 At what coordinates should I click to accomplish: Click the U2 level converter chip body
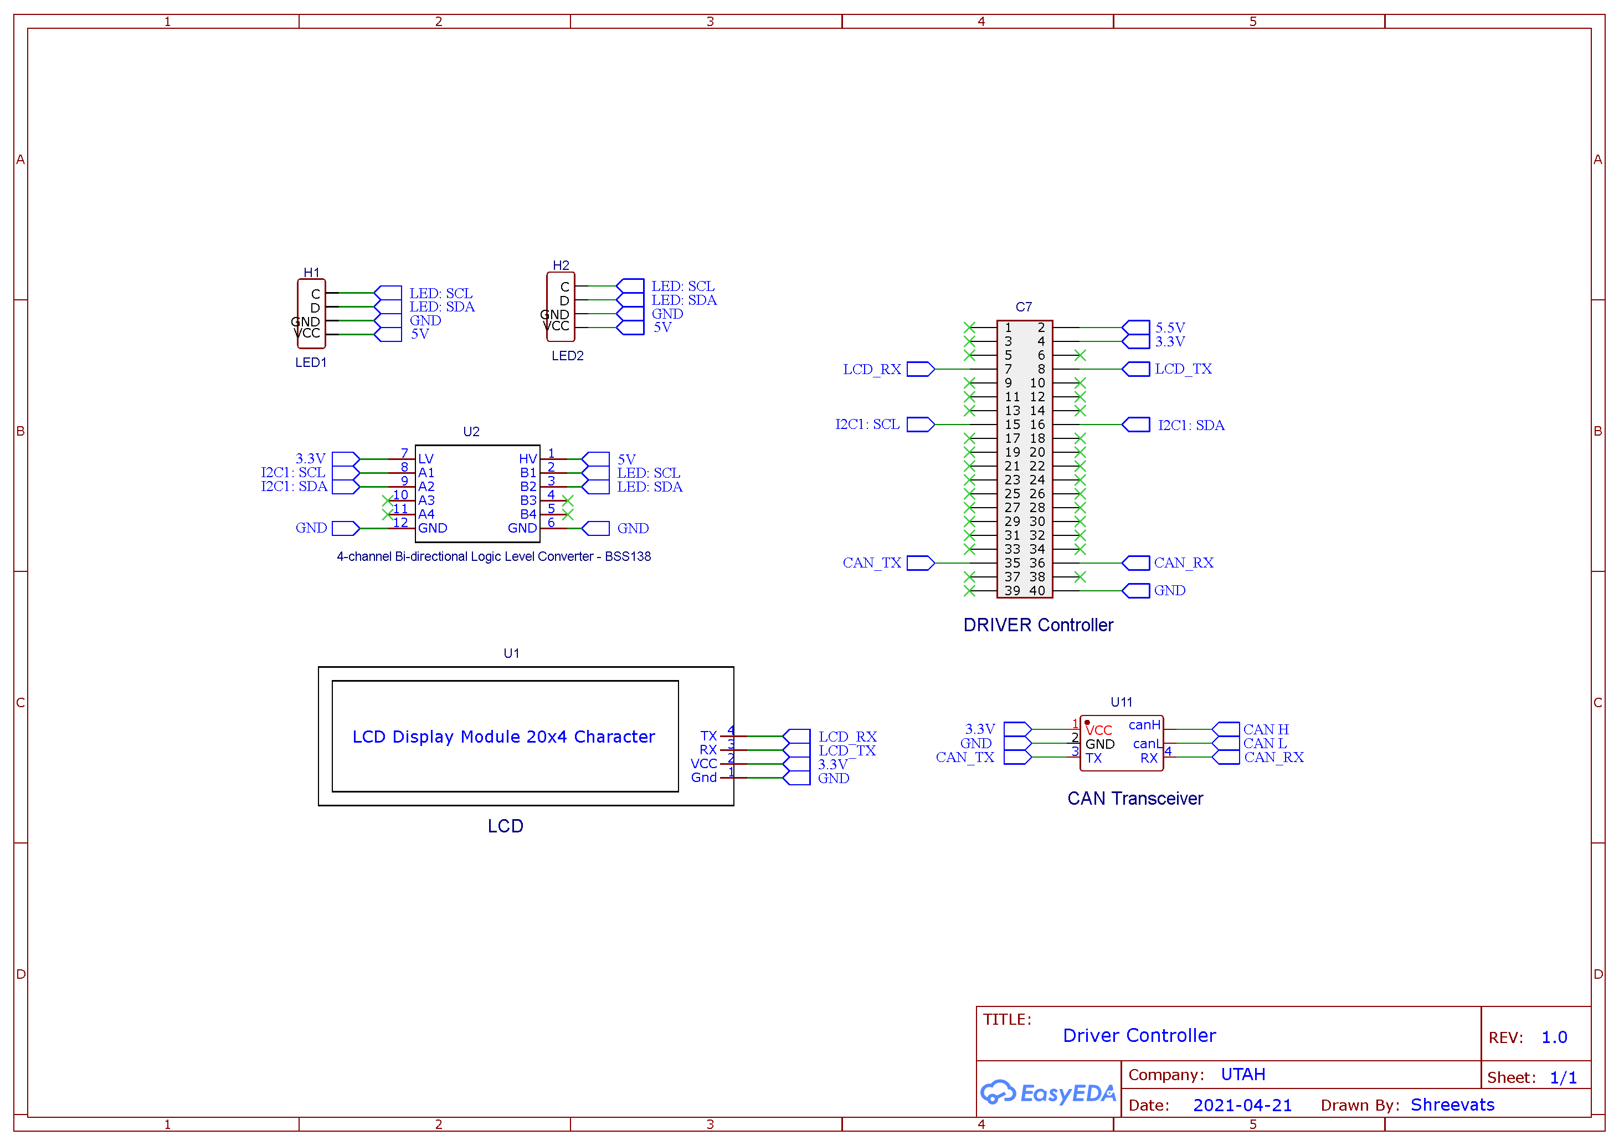[477, 493]
